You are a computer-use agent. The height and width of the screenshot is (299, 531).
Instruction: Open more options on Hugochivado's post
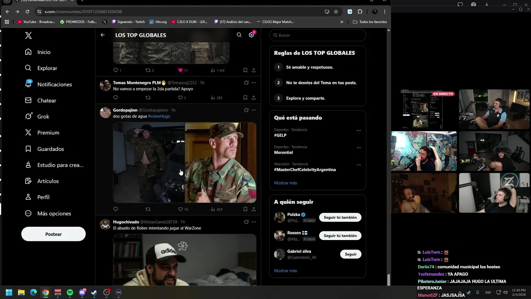[x=253, y=222]
